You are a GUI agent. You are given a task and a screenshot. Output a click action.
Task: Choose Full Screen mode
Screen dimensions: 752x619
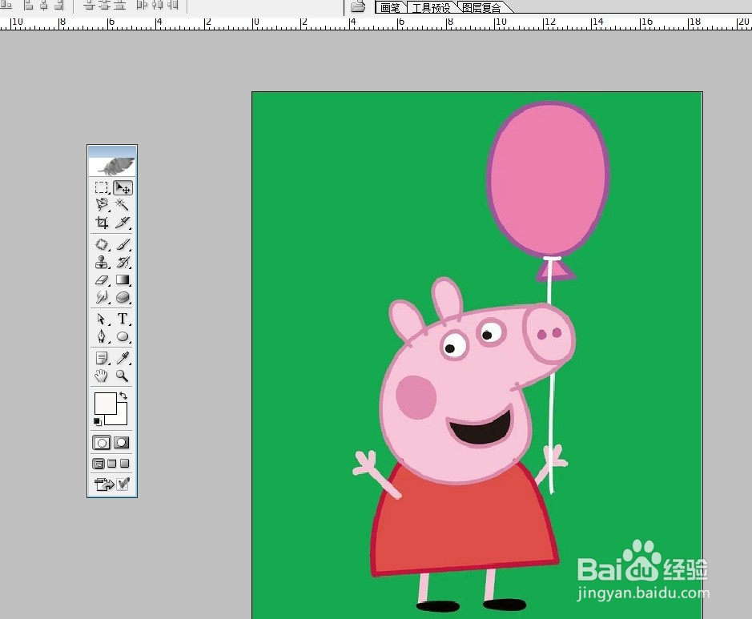point(125,463)
